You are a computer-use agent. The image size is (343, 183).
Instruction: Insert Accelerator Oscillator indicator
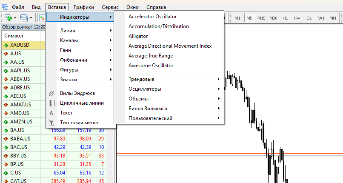174,17
